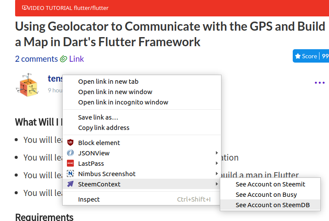
Task: Click the Score 99 badge
Action: point(311,56)
